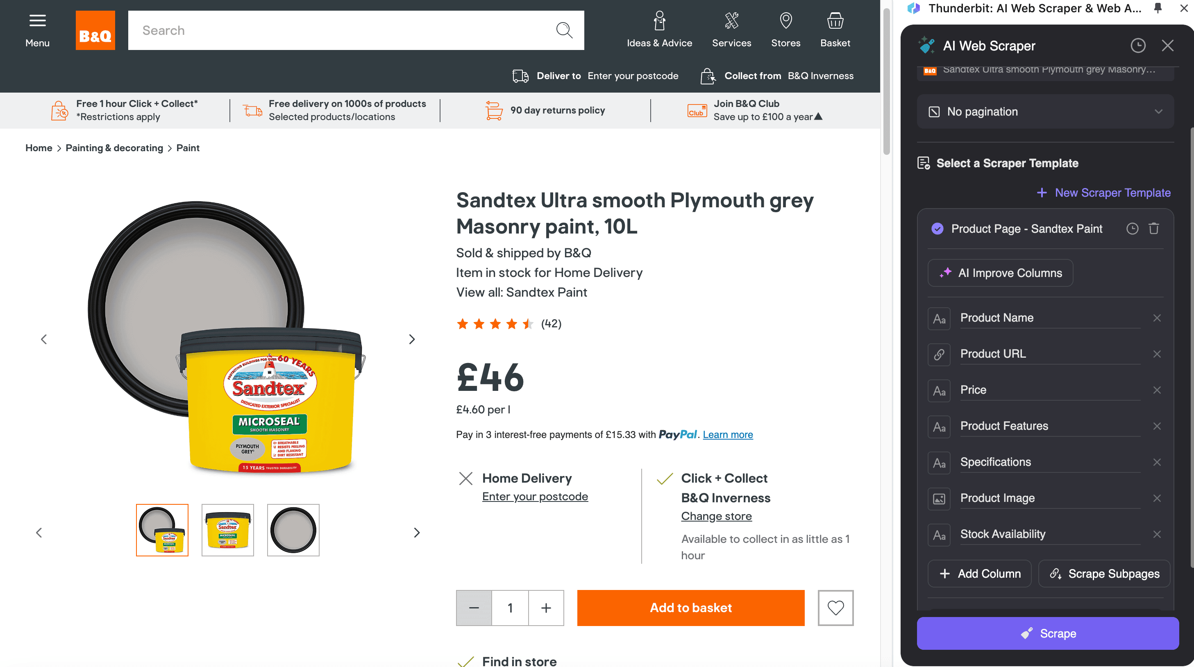Open the B&Q hamburger Menu
This screenshot has width=1194, height=667.
[x=37, y=29]
